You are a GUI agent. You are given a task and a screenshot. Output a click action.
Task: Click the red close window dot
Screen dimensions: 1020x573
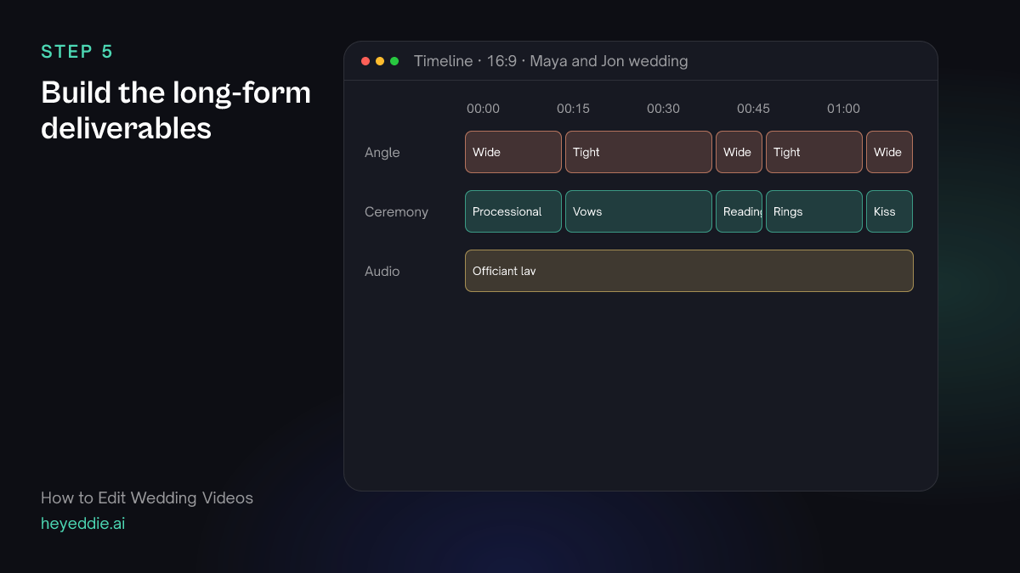point(365,61)
